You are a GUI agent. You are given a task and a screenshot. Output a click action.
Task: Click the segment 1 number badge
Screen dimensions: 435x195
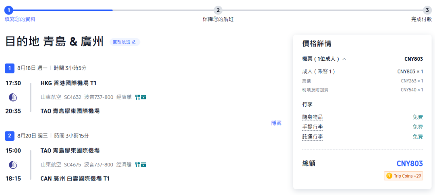point(10,68)
